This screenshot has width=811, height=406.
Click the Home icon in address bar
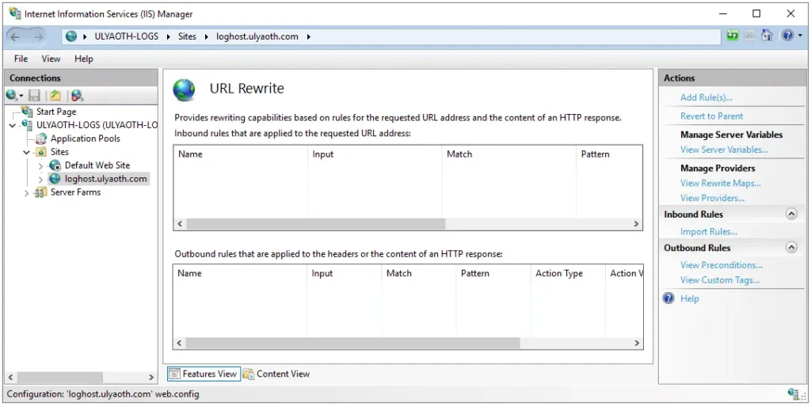(x=767, y=36)
